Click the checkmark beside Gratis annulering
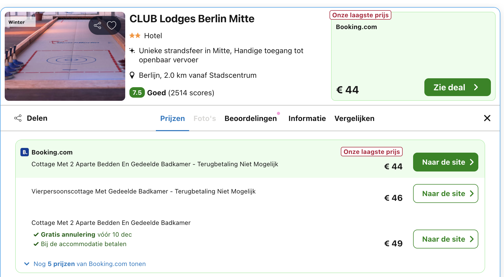Viewport: 504px width, 277px height. (36, 234)
